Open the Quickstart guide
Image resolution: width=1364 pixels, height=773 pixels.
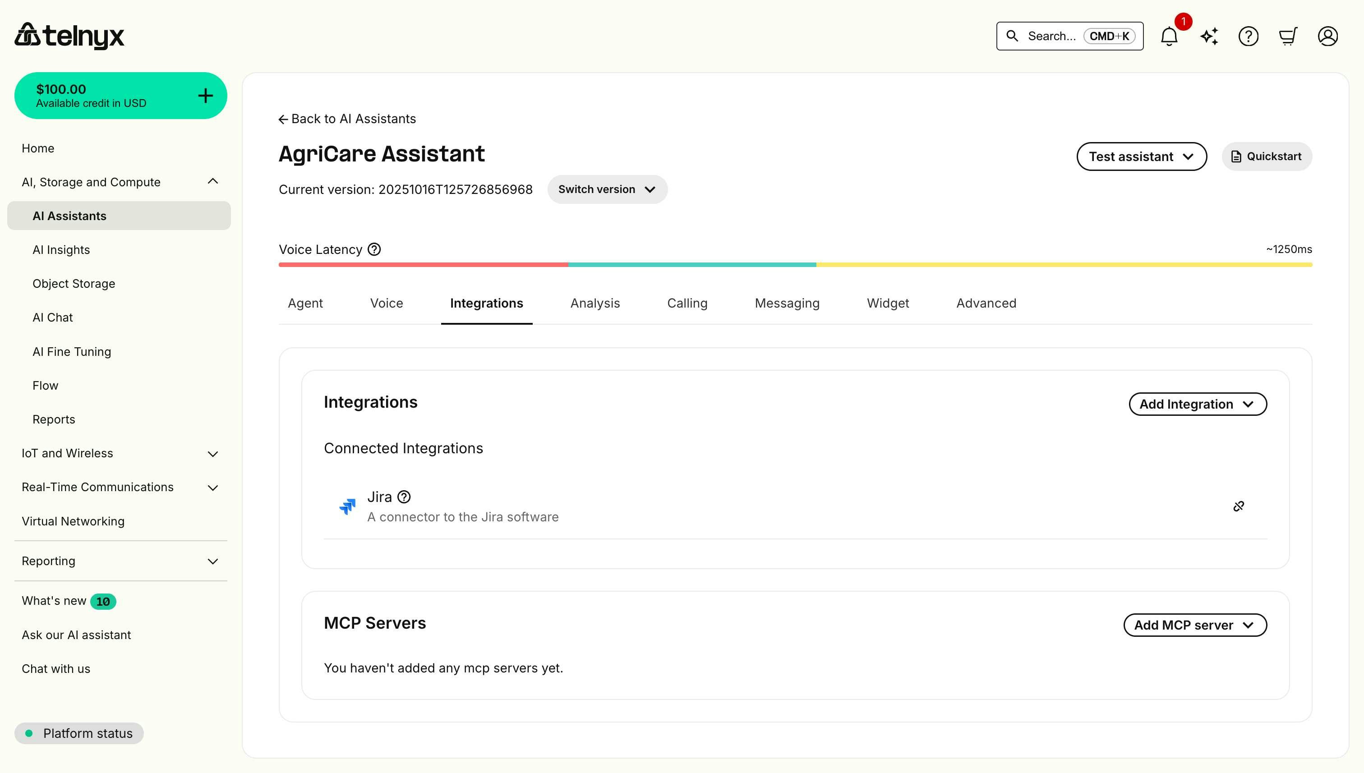pos(1267,156)
